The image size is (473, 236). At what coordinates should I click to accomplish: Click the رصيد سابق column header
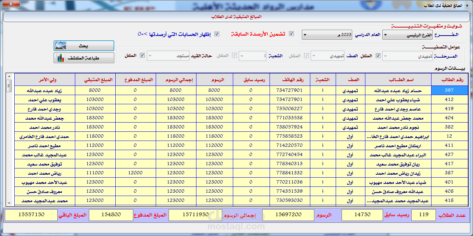click(251, 80)
